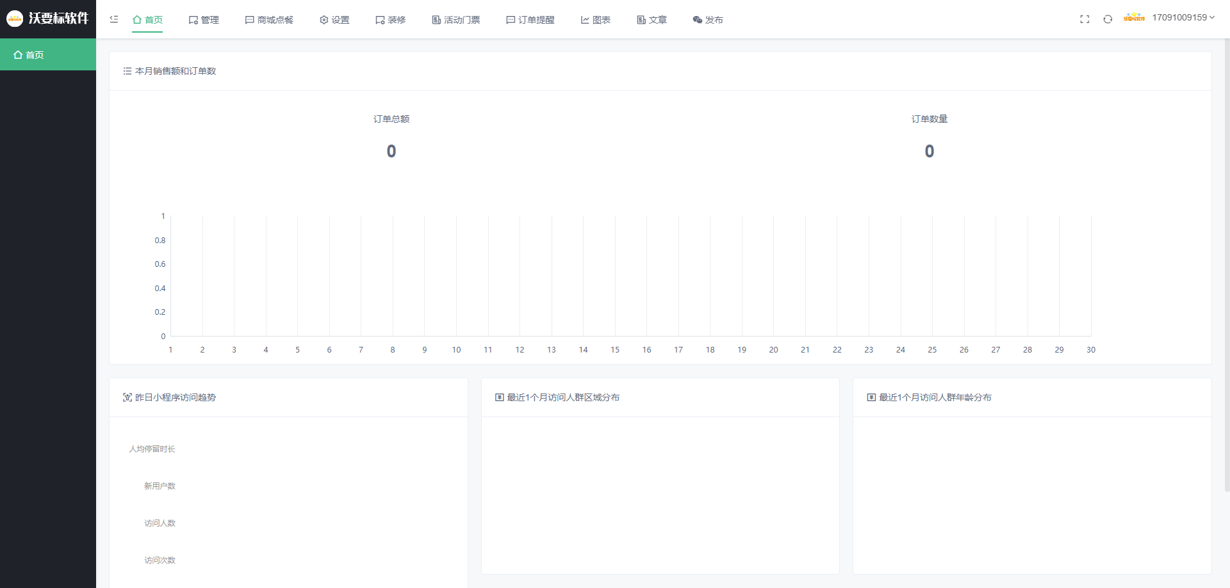Open the 图表 menu
The height and width of the screenshot is (588, 1230).
coord(596,20)
